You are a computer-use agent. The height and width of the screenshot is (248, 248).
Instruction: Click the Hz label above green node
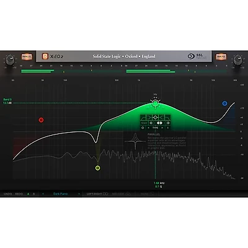pyautogui.click(x=155, y=95)
